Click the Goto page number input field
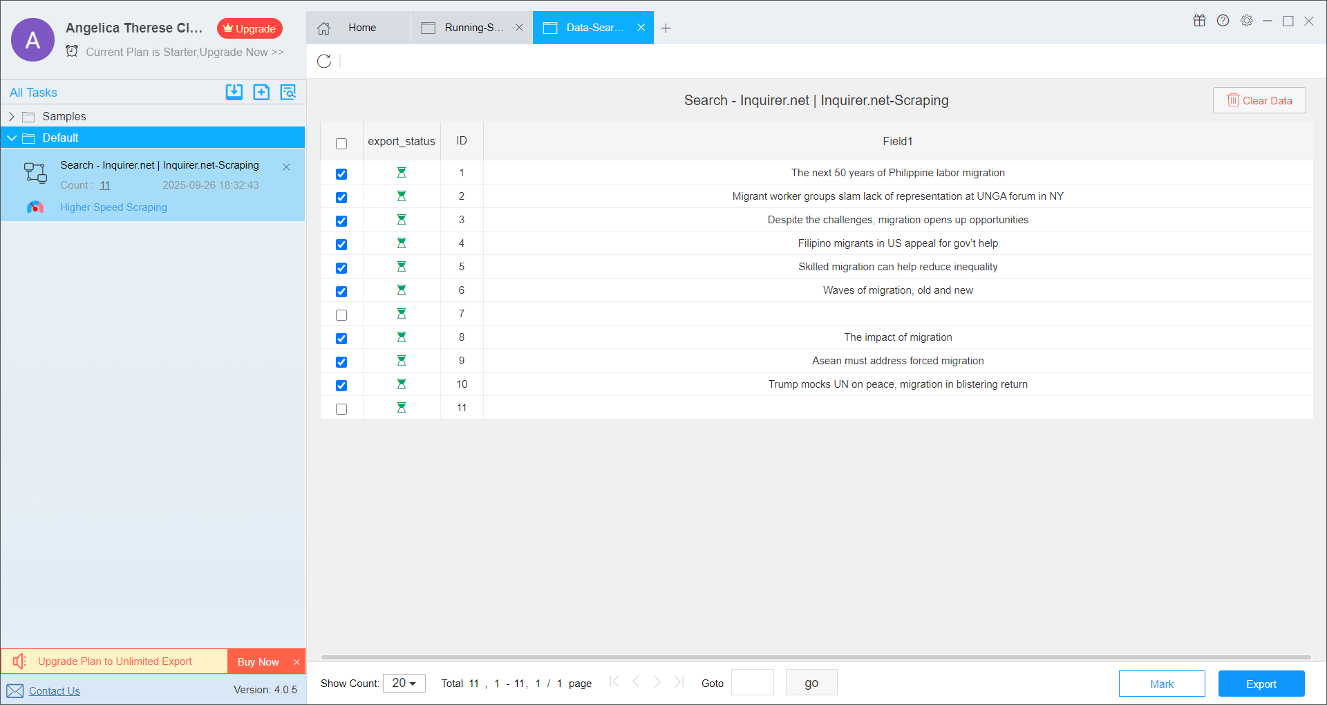This screenshot has height=705, width=1327. [x=752, y=683]
